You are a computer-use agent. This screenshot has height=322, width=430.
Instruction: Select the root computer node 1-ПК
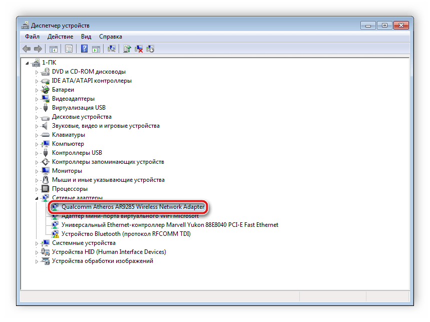click(x=49, y=63)
